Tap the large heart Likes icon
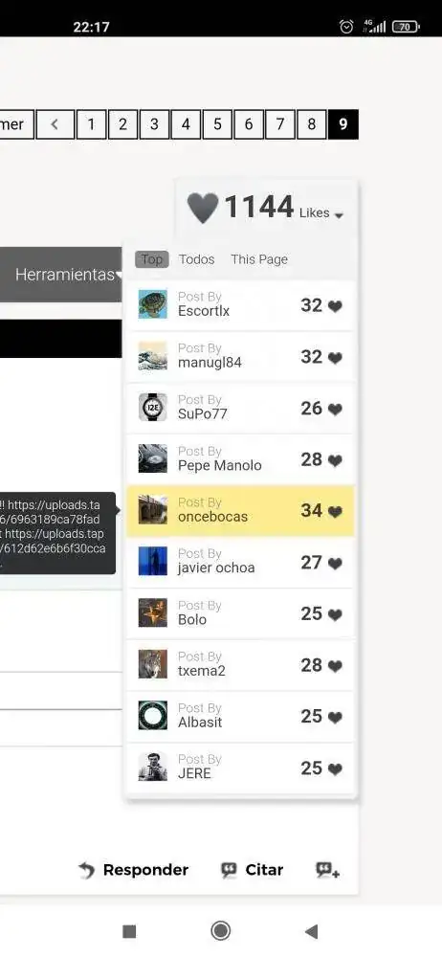Viewport: 442px width, 957px height. [202, 208]
